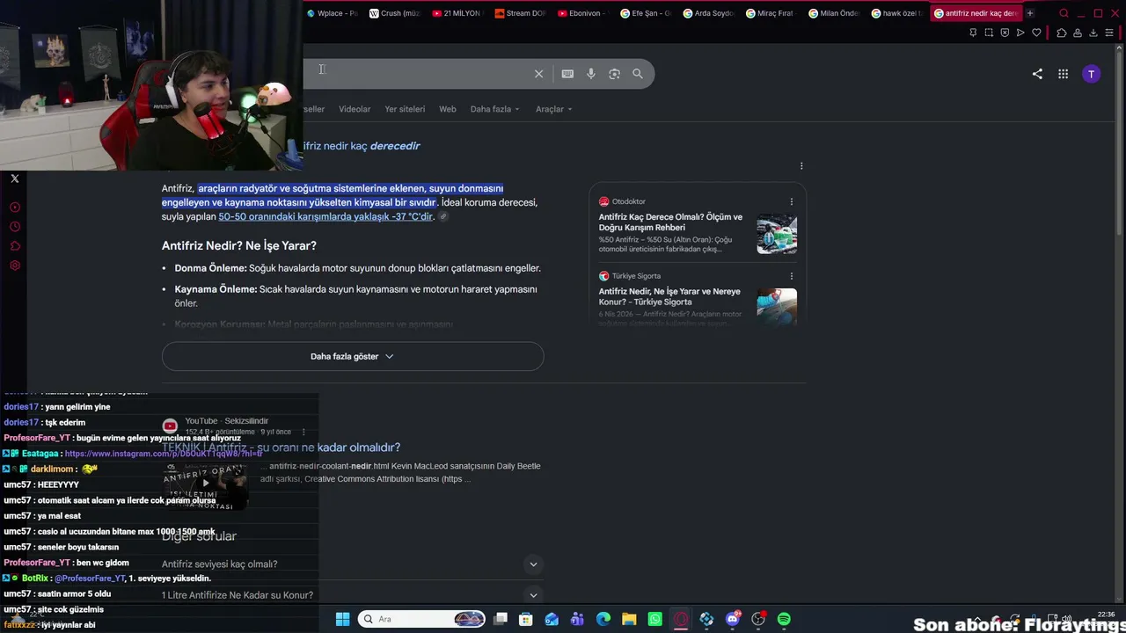Share the search results page

point(1037,74)
